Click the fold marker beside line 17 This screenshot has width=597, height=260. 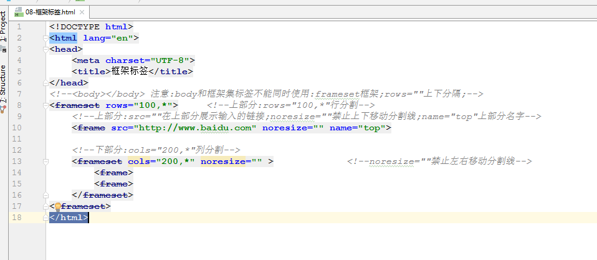[x=45, y=206]
